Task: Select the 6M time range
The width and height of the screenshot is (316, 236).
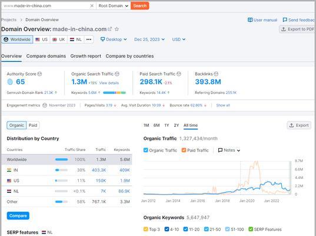Action: pyautogui.click(x=157, y=126)
